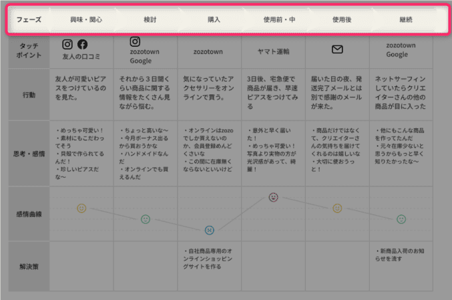Click the ヤマト運輸 touchpoint text
The height and width of the screenshot is (300, 452).
(x=274, y=51)
